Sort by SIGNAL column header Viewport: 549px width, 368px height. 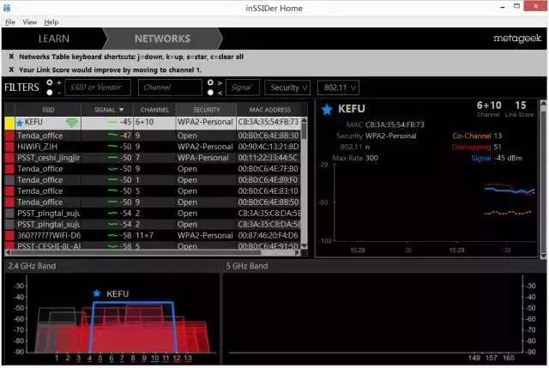click(107, 110)
